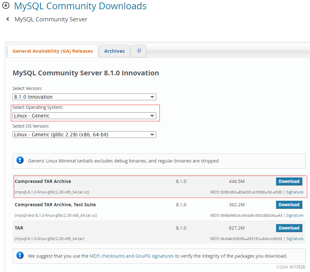Click the Select OS Version: label
The height and width of the screenshot is (272, 310).
[x=31, y=126]
